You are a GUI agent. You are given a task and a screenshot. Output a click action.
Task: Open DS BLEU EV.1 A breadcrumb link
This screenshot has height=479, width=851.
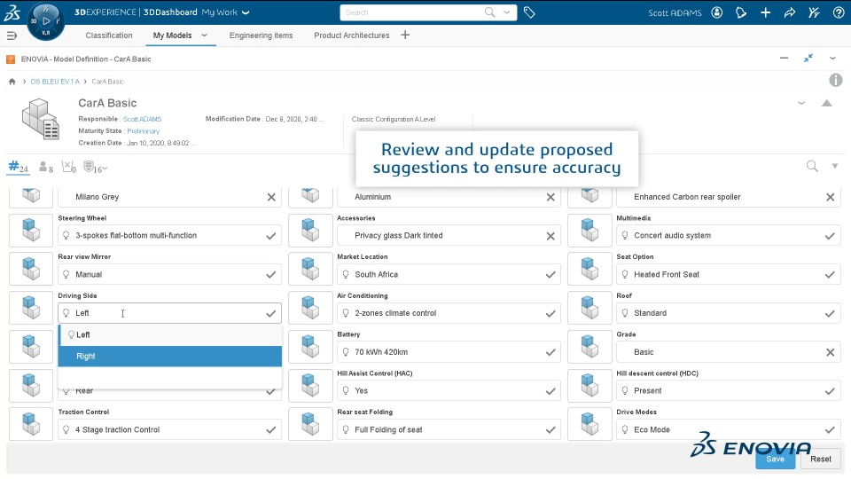[55, 82]
